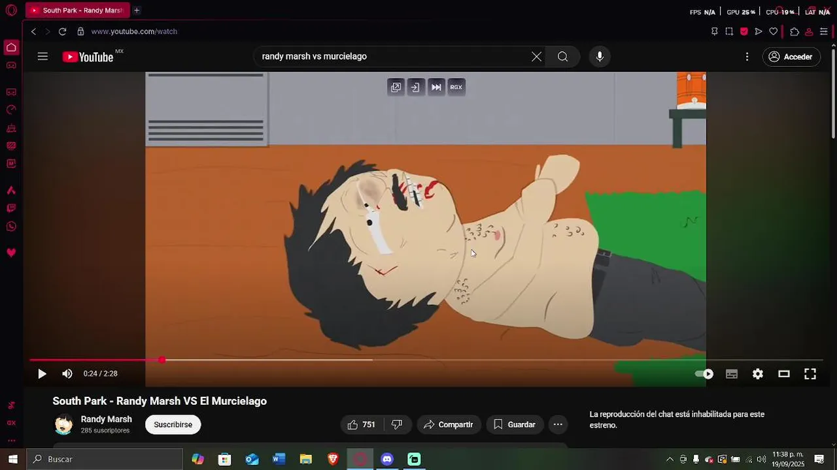Open the taskbar clock 11:38 p. m.
Screen dimensions: 837x470
click(788, 460)
